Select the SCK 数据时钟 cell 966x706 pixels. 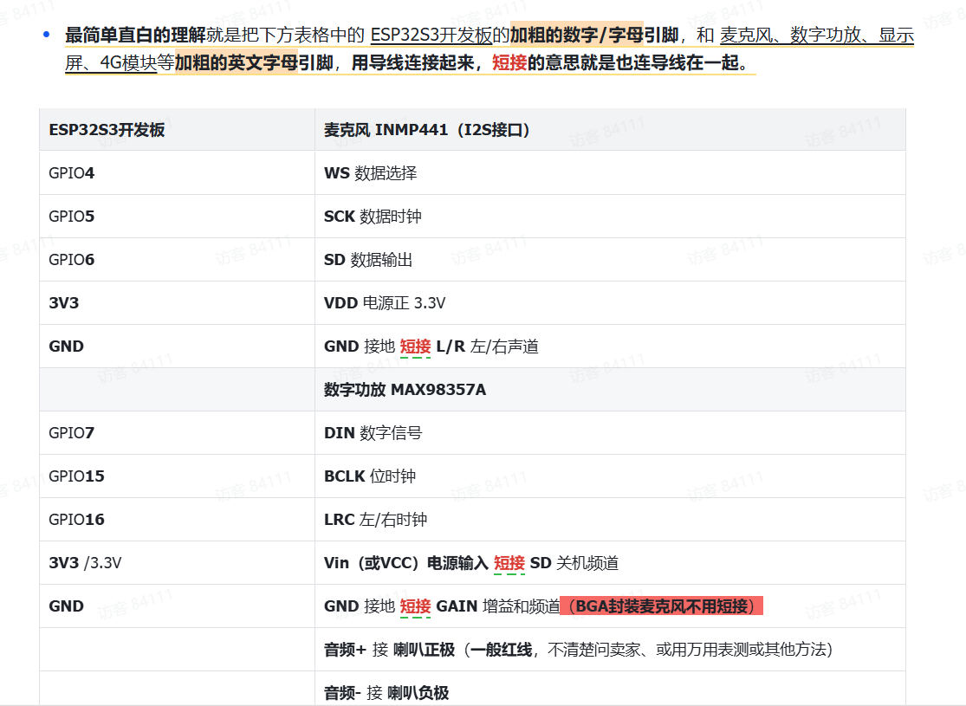tap(610, 217)
